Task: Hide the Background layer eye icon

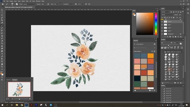Action: tap(162, 34)
